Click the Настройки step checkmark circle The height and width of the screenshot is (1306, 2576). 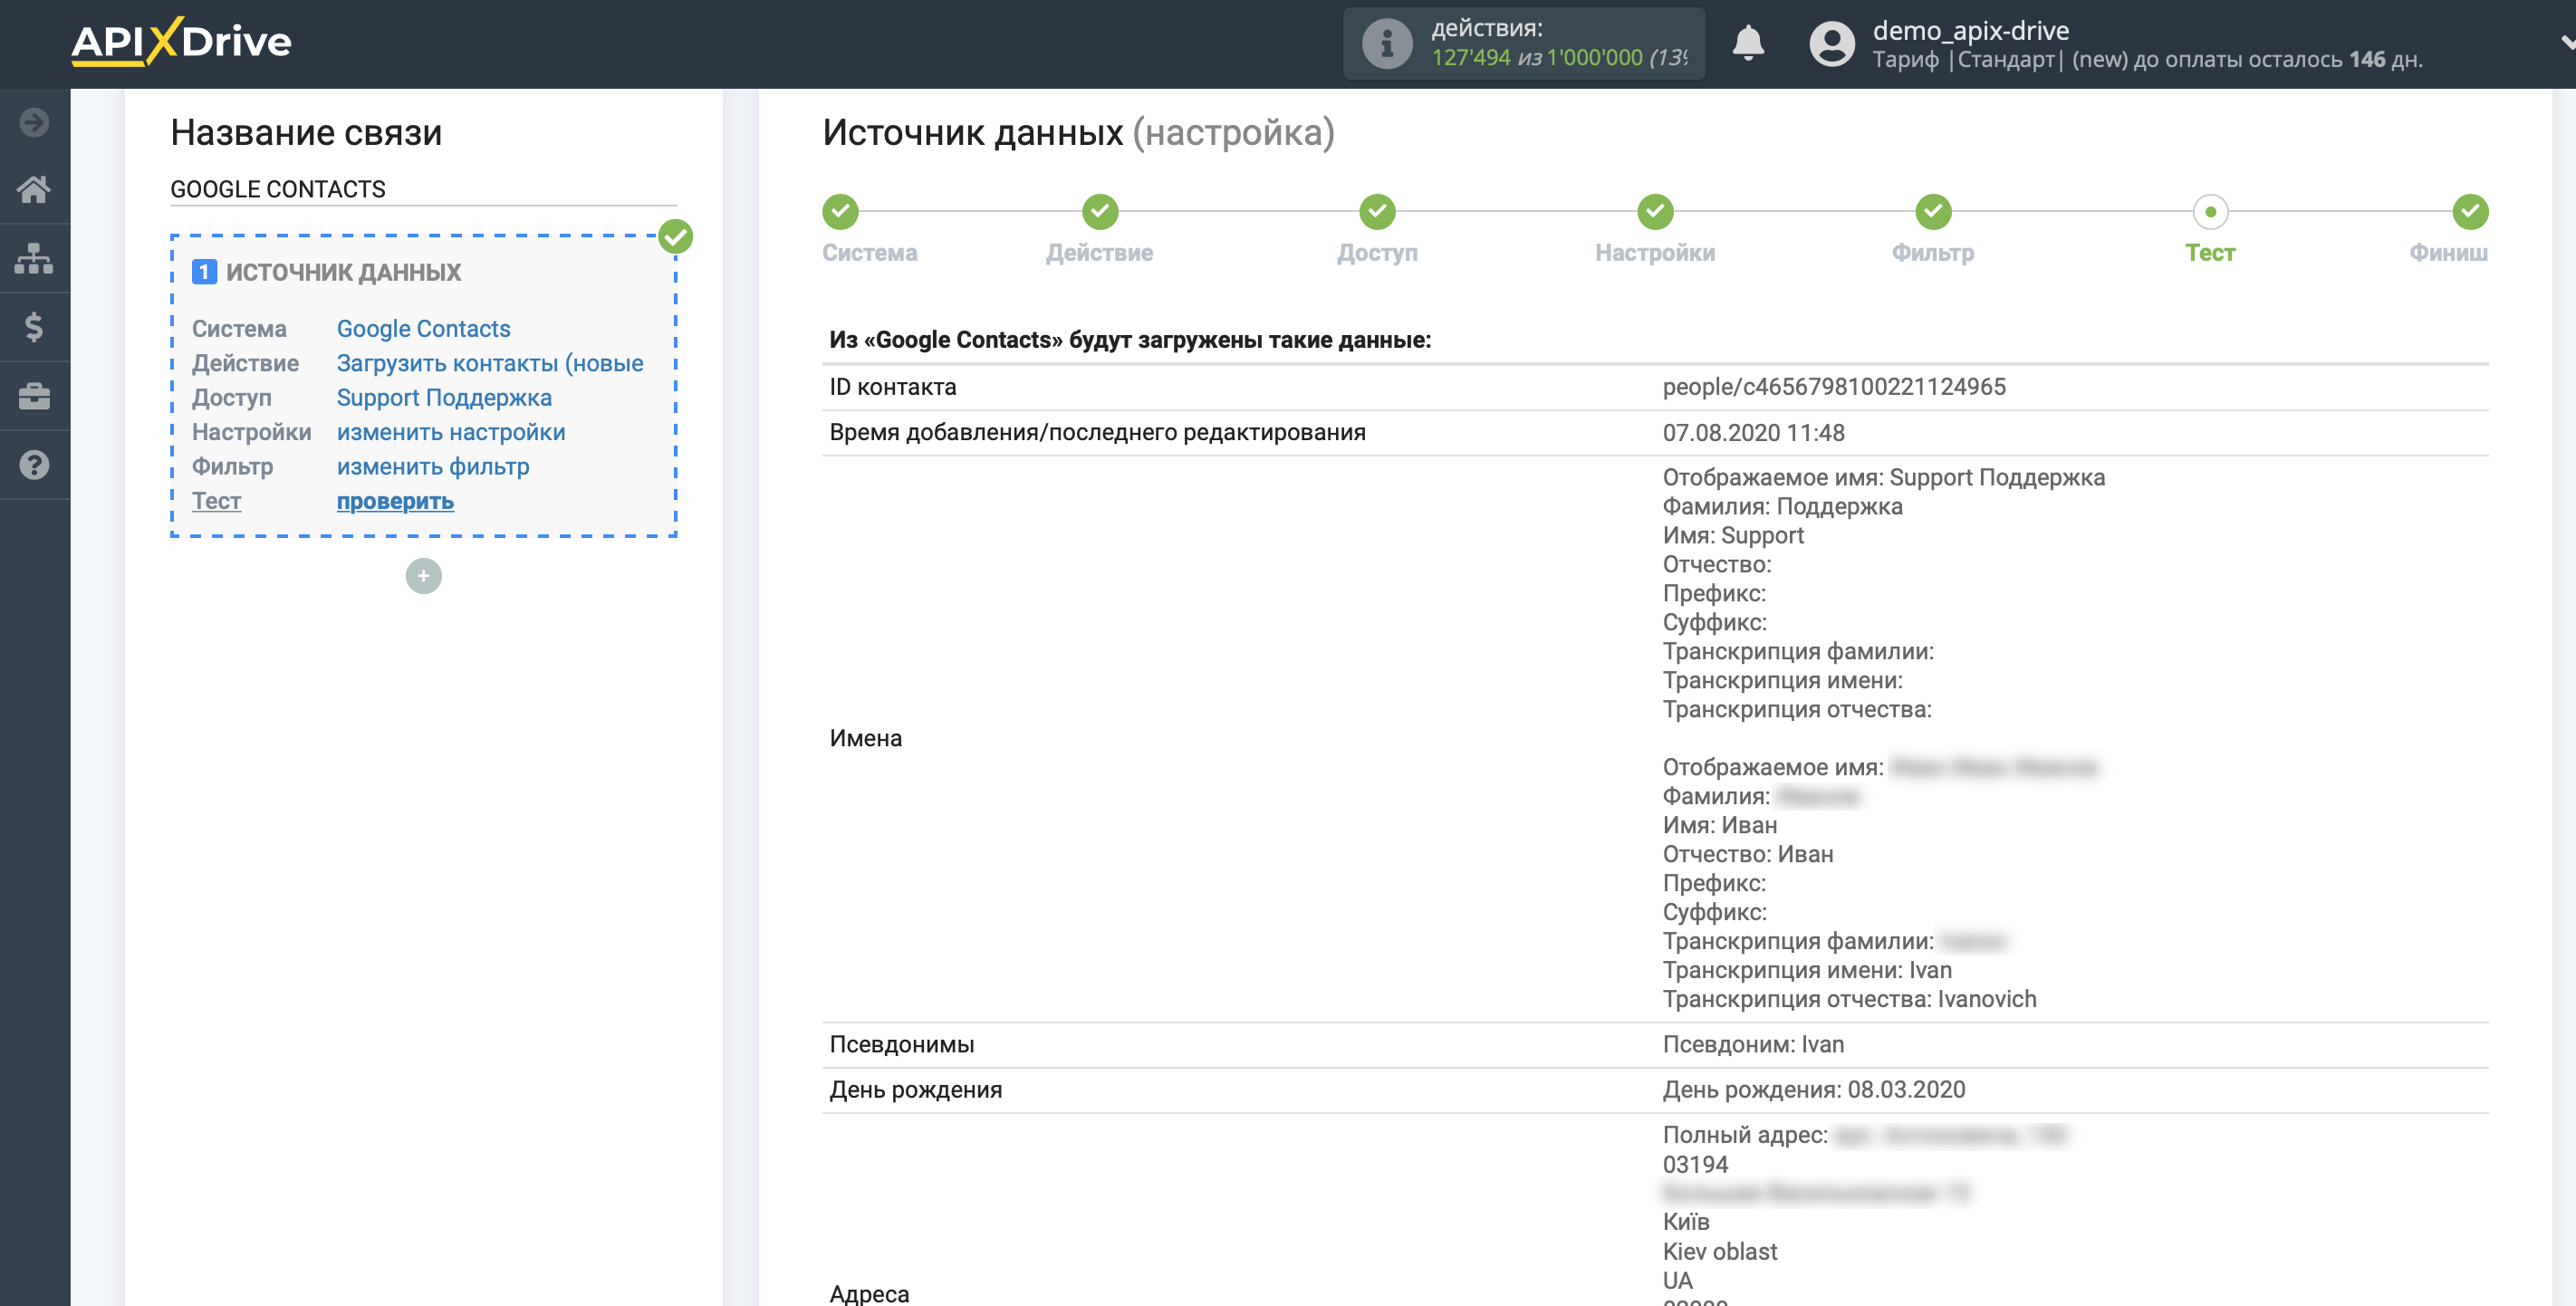click(x=1655, y=211)
